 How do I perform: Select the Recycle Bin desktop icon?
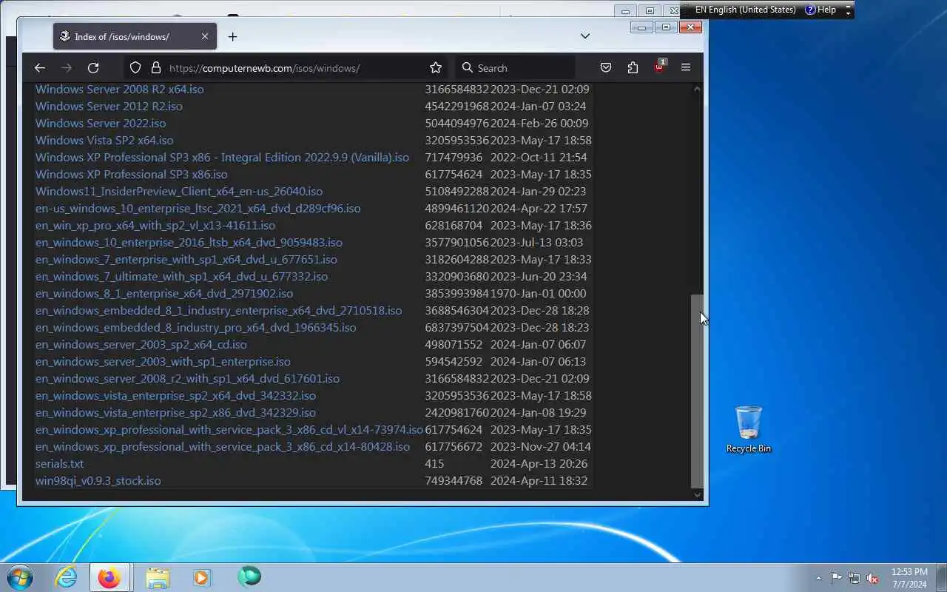point(748,429)
